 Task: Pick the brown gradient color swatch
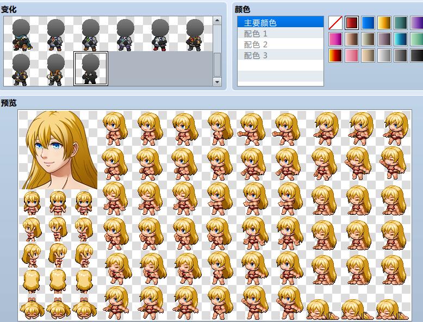point(352,39)
